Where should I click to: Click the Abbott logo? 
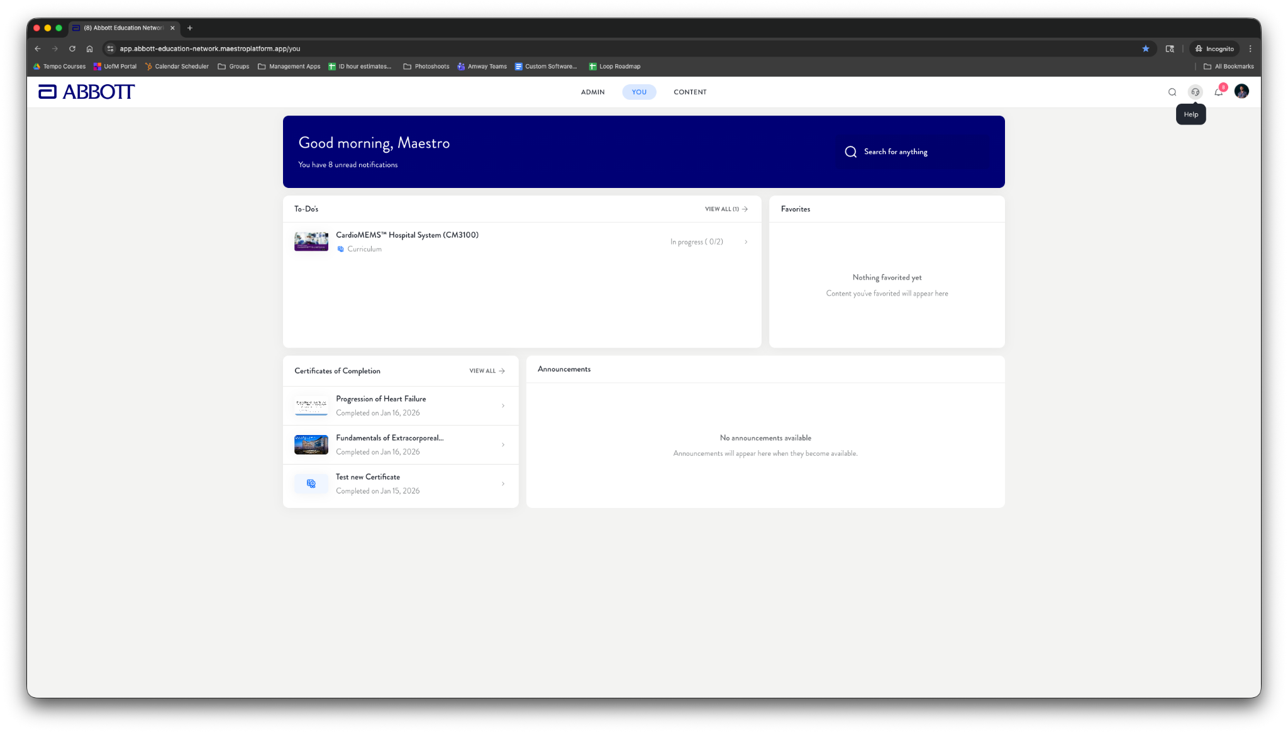(86, 92)
